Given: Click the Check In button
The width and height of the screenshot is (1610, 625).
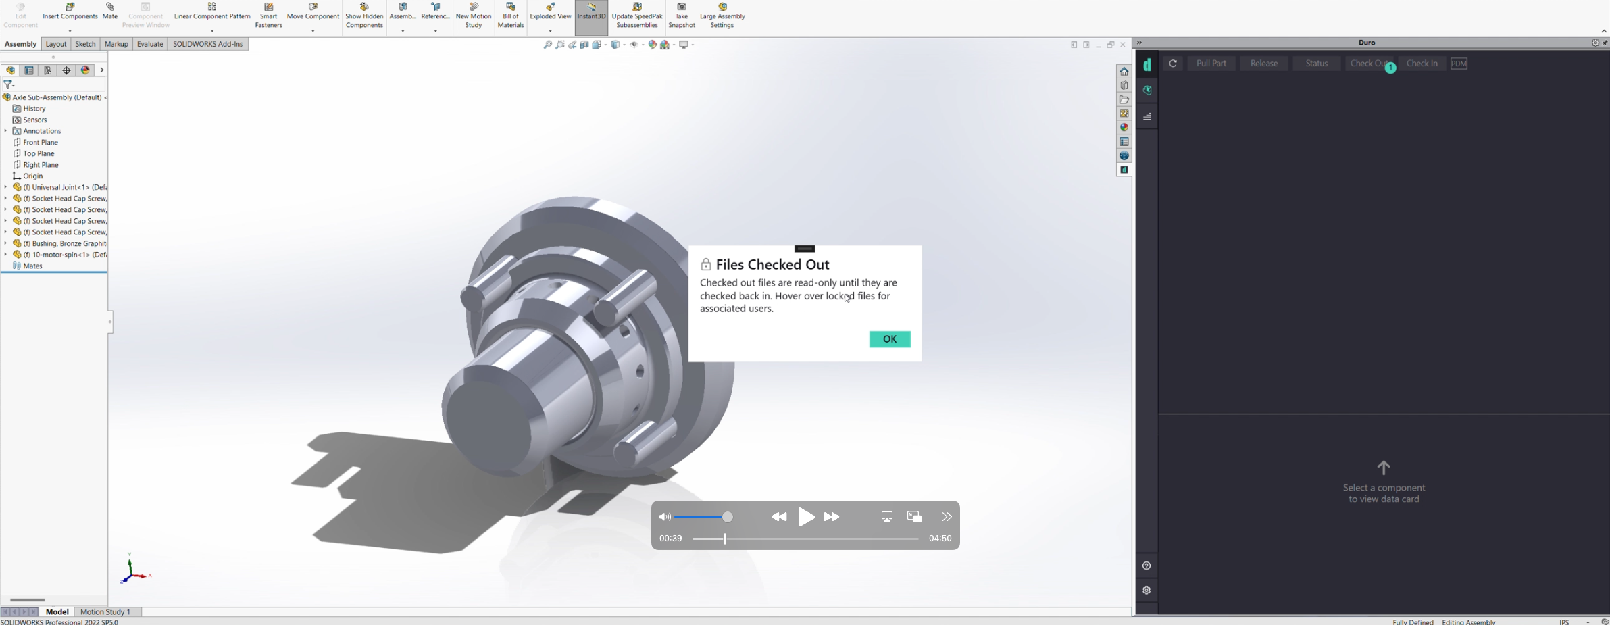Looking at the screenshot, I should [1422, 64].
